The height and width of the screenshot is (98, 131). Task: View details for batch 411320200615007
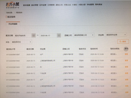pyautogui.click(x=126, y=54)
